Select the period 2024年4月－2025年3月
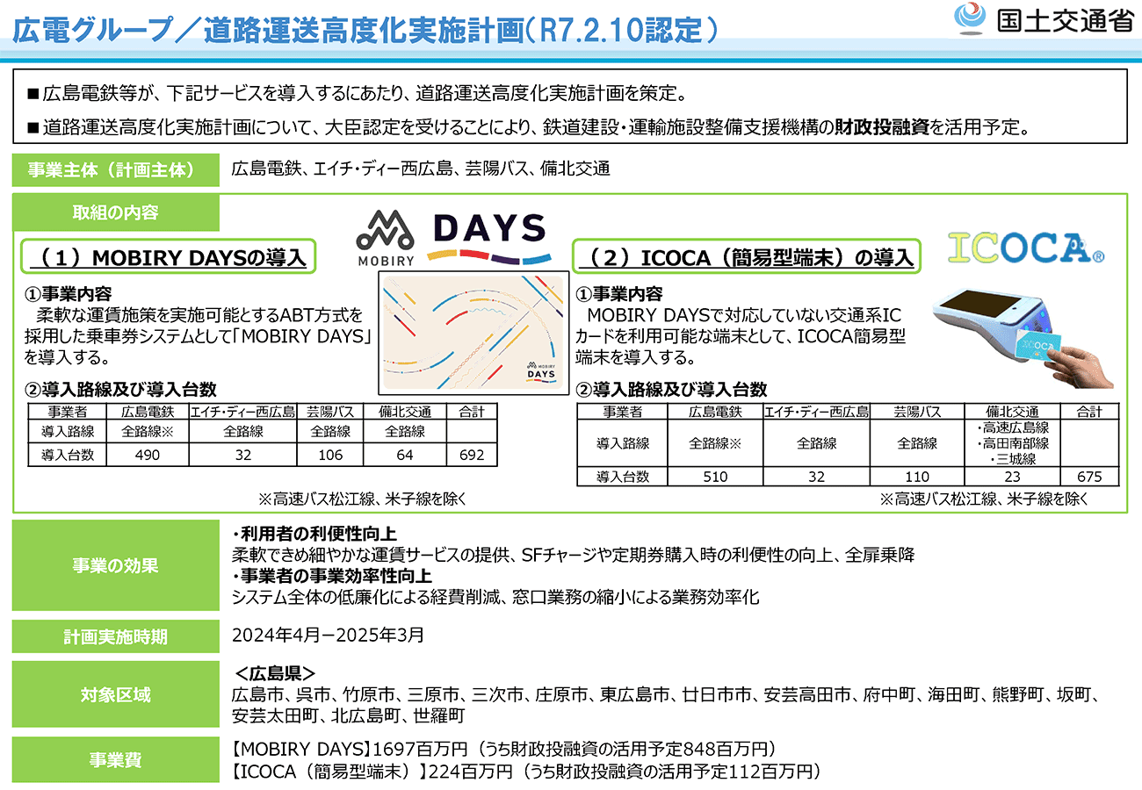The width and height of the screenshot is (1142, 790). (x=328, y=634)
